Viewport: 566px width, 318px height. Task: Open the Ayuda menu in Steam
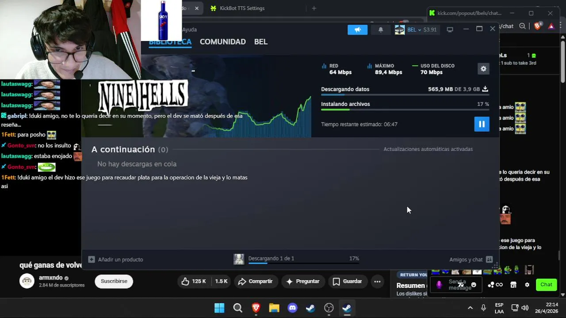190,30
